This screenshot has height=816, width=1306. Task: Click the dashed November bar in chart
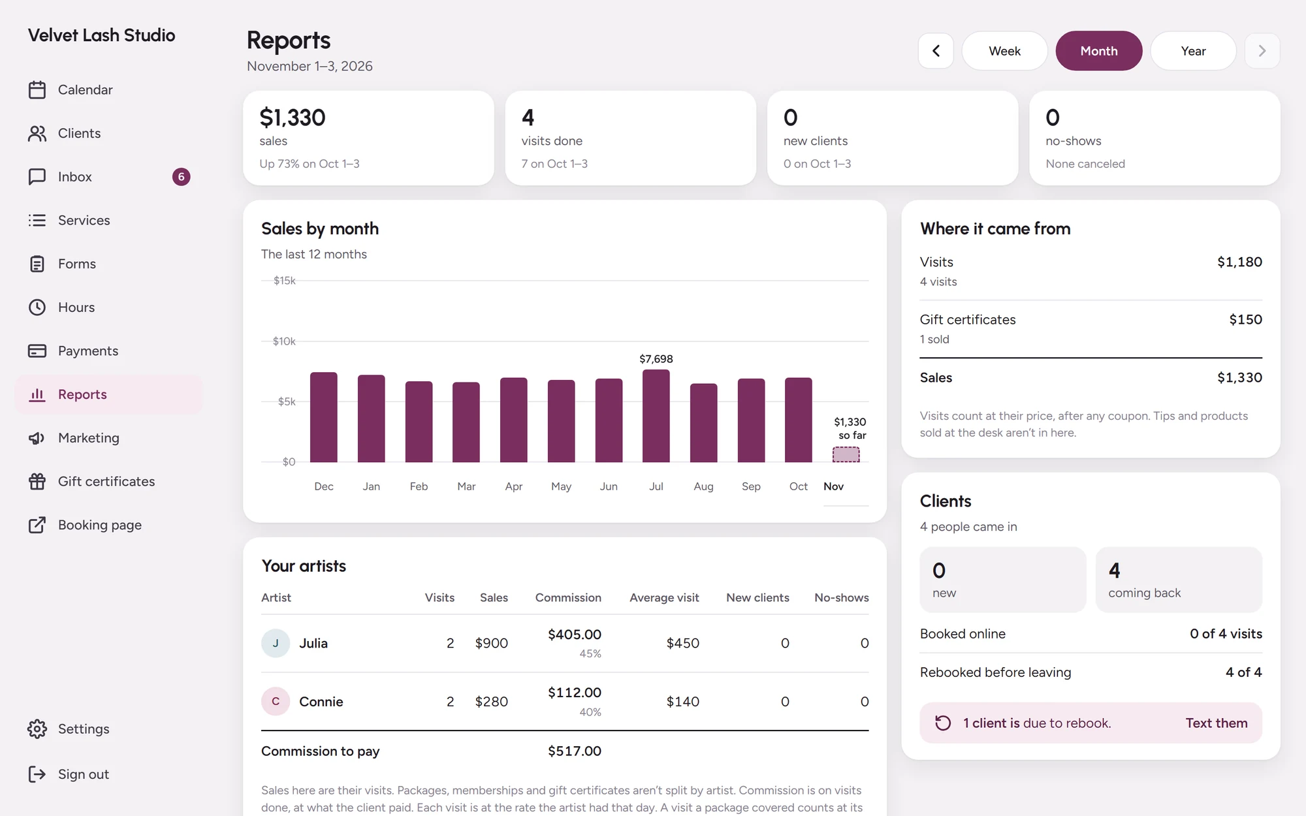[846, 454]
